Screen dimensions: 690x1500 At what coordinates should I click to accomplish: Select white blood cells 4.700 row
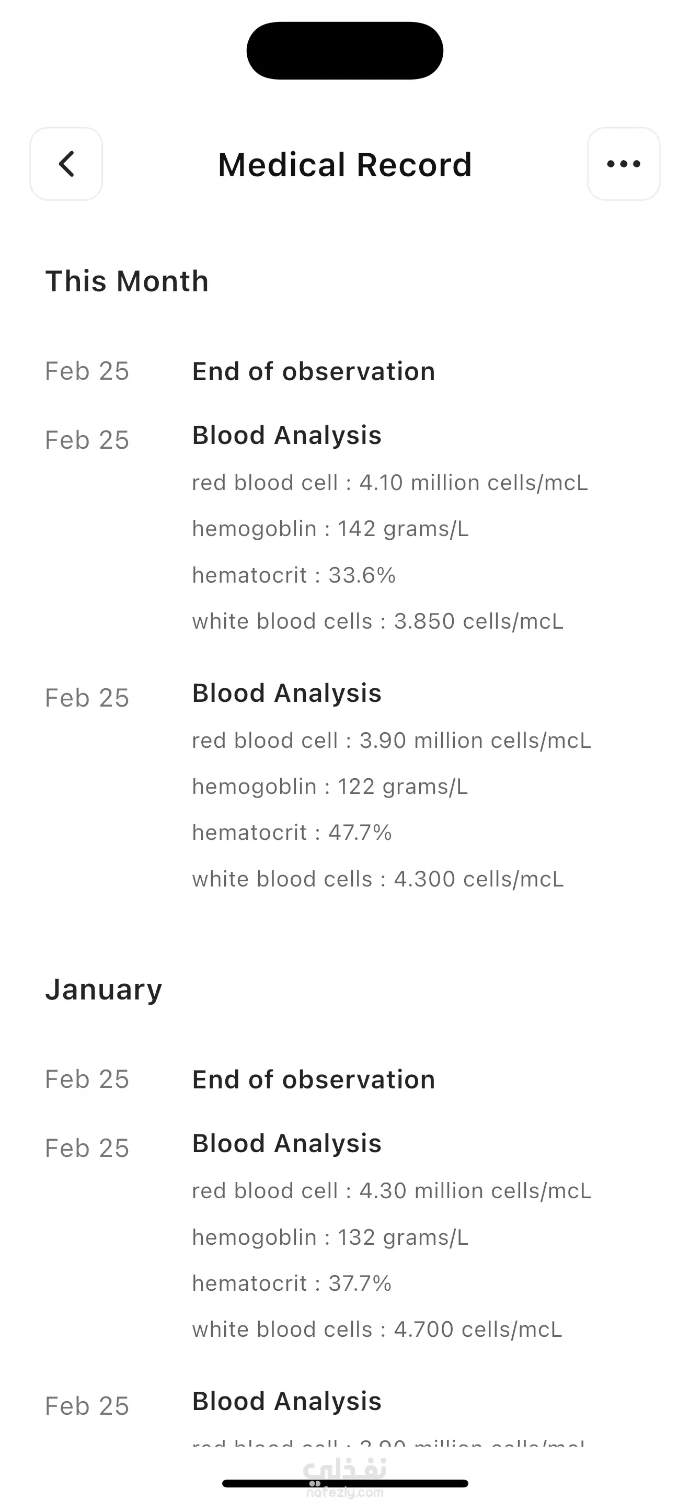pyautogui.click(x=377, y=1329)
